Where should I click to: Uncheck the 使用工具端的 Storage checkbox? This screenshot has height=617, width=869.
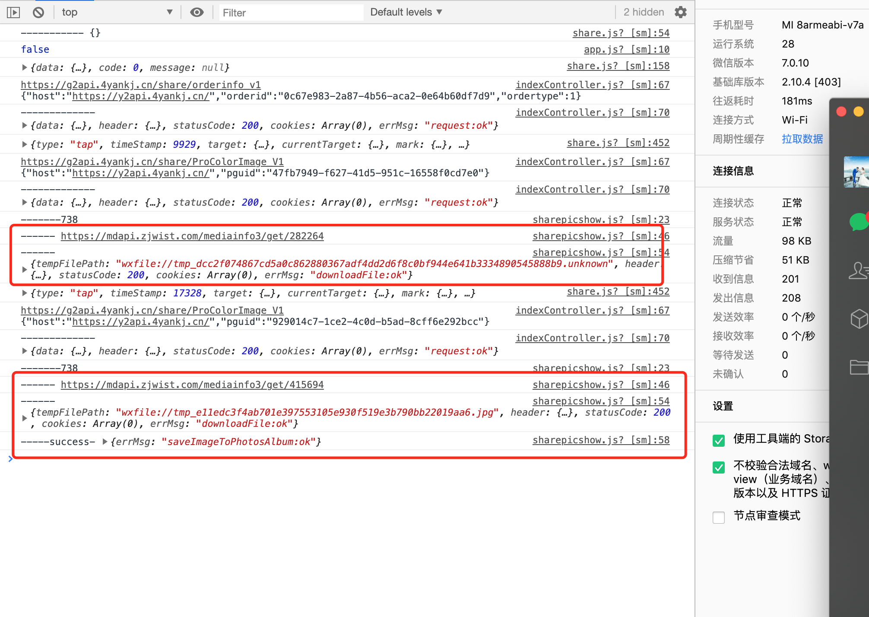tap(719, 440)
